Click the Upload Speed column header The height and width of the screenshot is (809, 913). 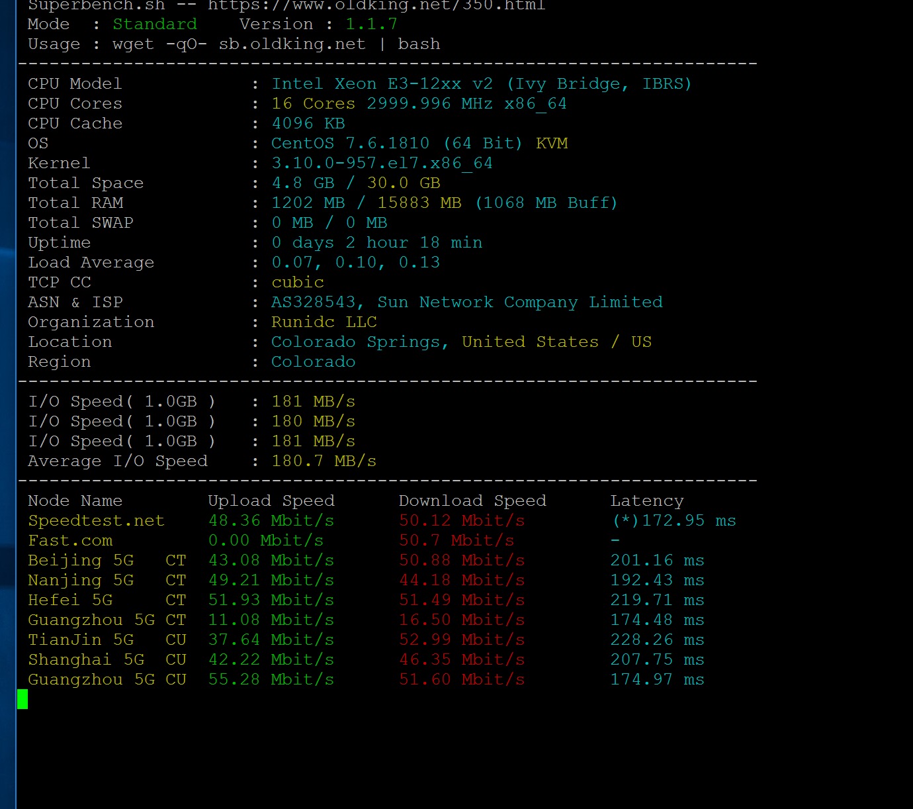pyautogui.click(x=271, y=501)
